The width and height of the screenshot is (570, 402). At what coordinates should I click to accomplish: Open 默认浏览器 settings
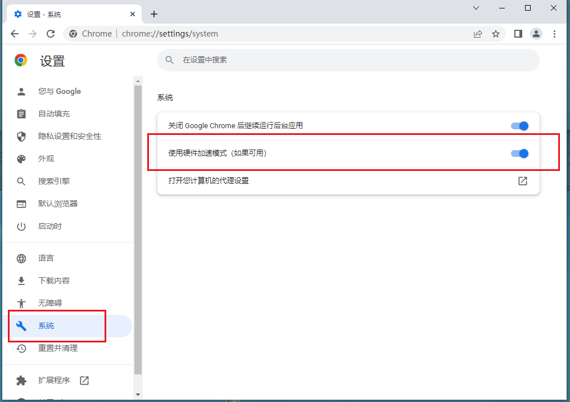coord(68,204)
